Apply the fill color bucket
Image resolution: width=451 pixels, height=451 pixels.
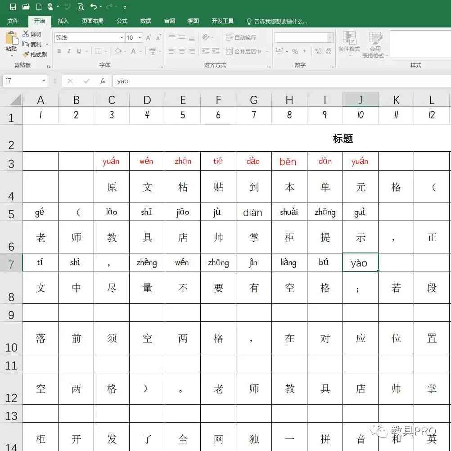(x=118, y=51)
